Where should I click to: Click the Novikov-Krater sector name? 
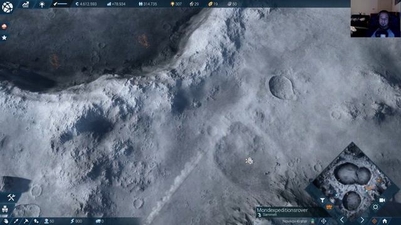pyautogui.click(x=294, y=221)
